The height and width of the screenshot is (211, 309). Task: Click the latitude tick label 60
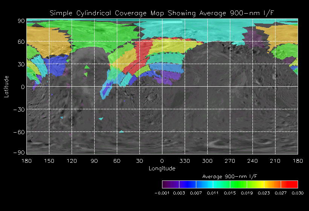tap(21, 42)
